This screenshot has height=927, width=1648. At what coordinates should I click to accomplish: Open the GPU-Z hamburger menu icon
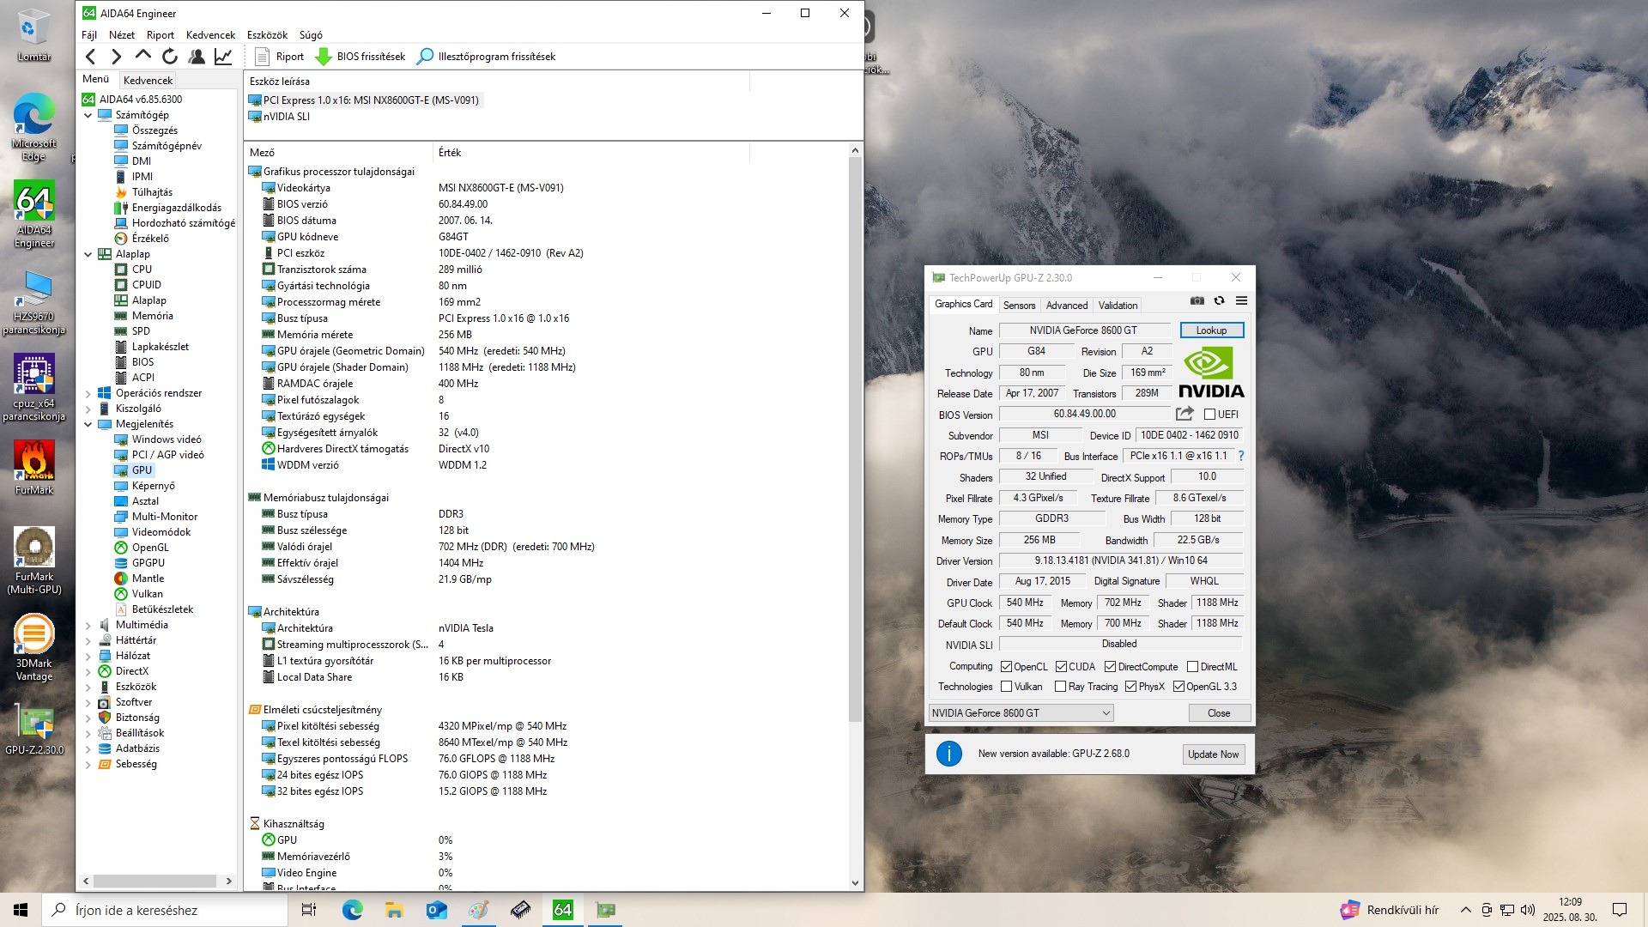[x=1241, y=301]
